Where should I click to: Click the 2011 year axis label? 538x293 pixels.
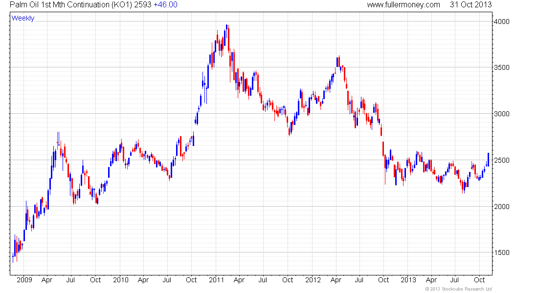click(217, 280)
